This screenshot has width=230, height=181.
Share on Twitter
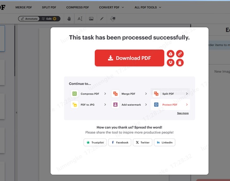click(142, 142)
